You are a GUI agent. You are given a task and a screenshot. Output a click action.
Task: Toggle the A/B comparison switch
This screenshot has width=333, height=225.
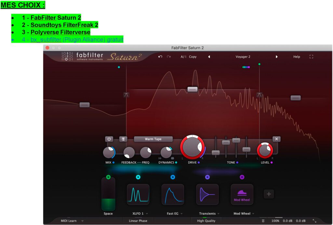[183, 57]
